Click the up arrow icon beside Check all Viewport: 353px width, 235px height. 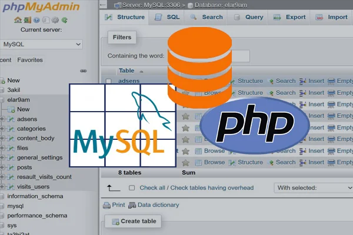click(113, 188)
